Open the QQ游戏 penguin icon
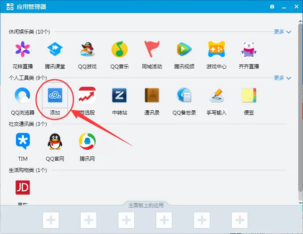Viewport: 303px width, 234px height. click(87, 49)
